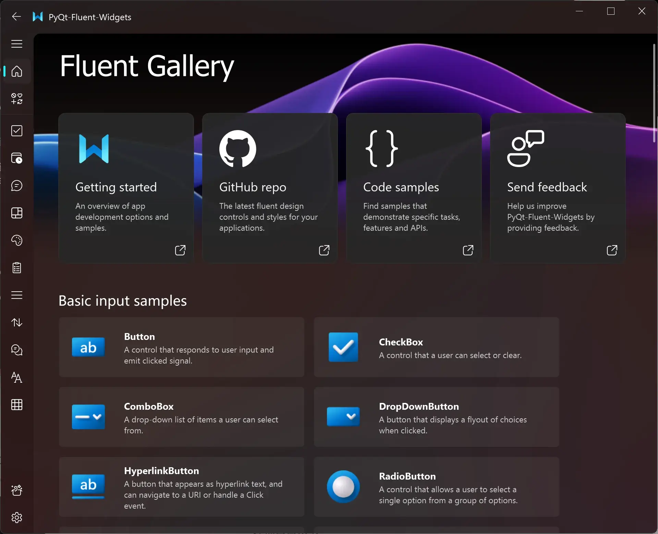Open Material palette sidebar icon
The image size is (658, 534).
click(16, 240)
